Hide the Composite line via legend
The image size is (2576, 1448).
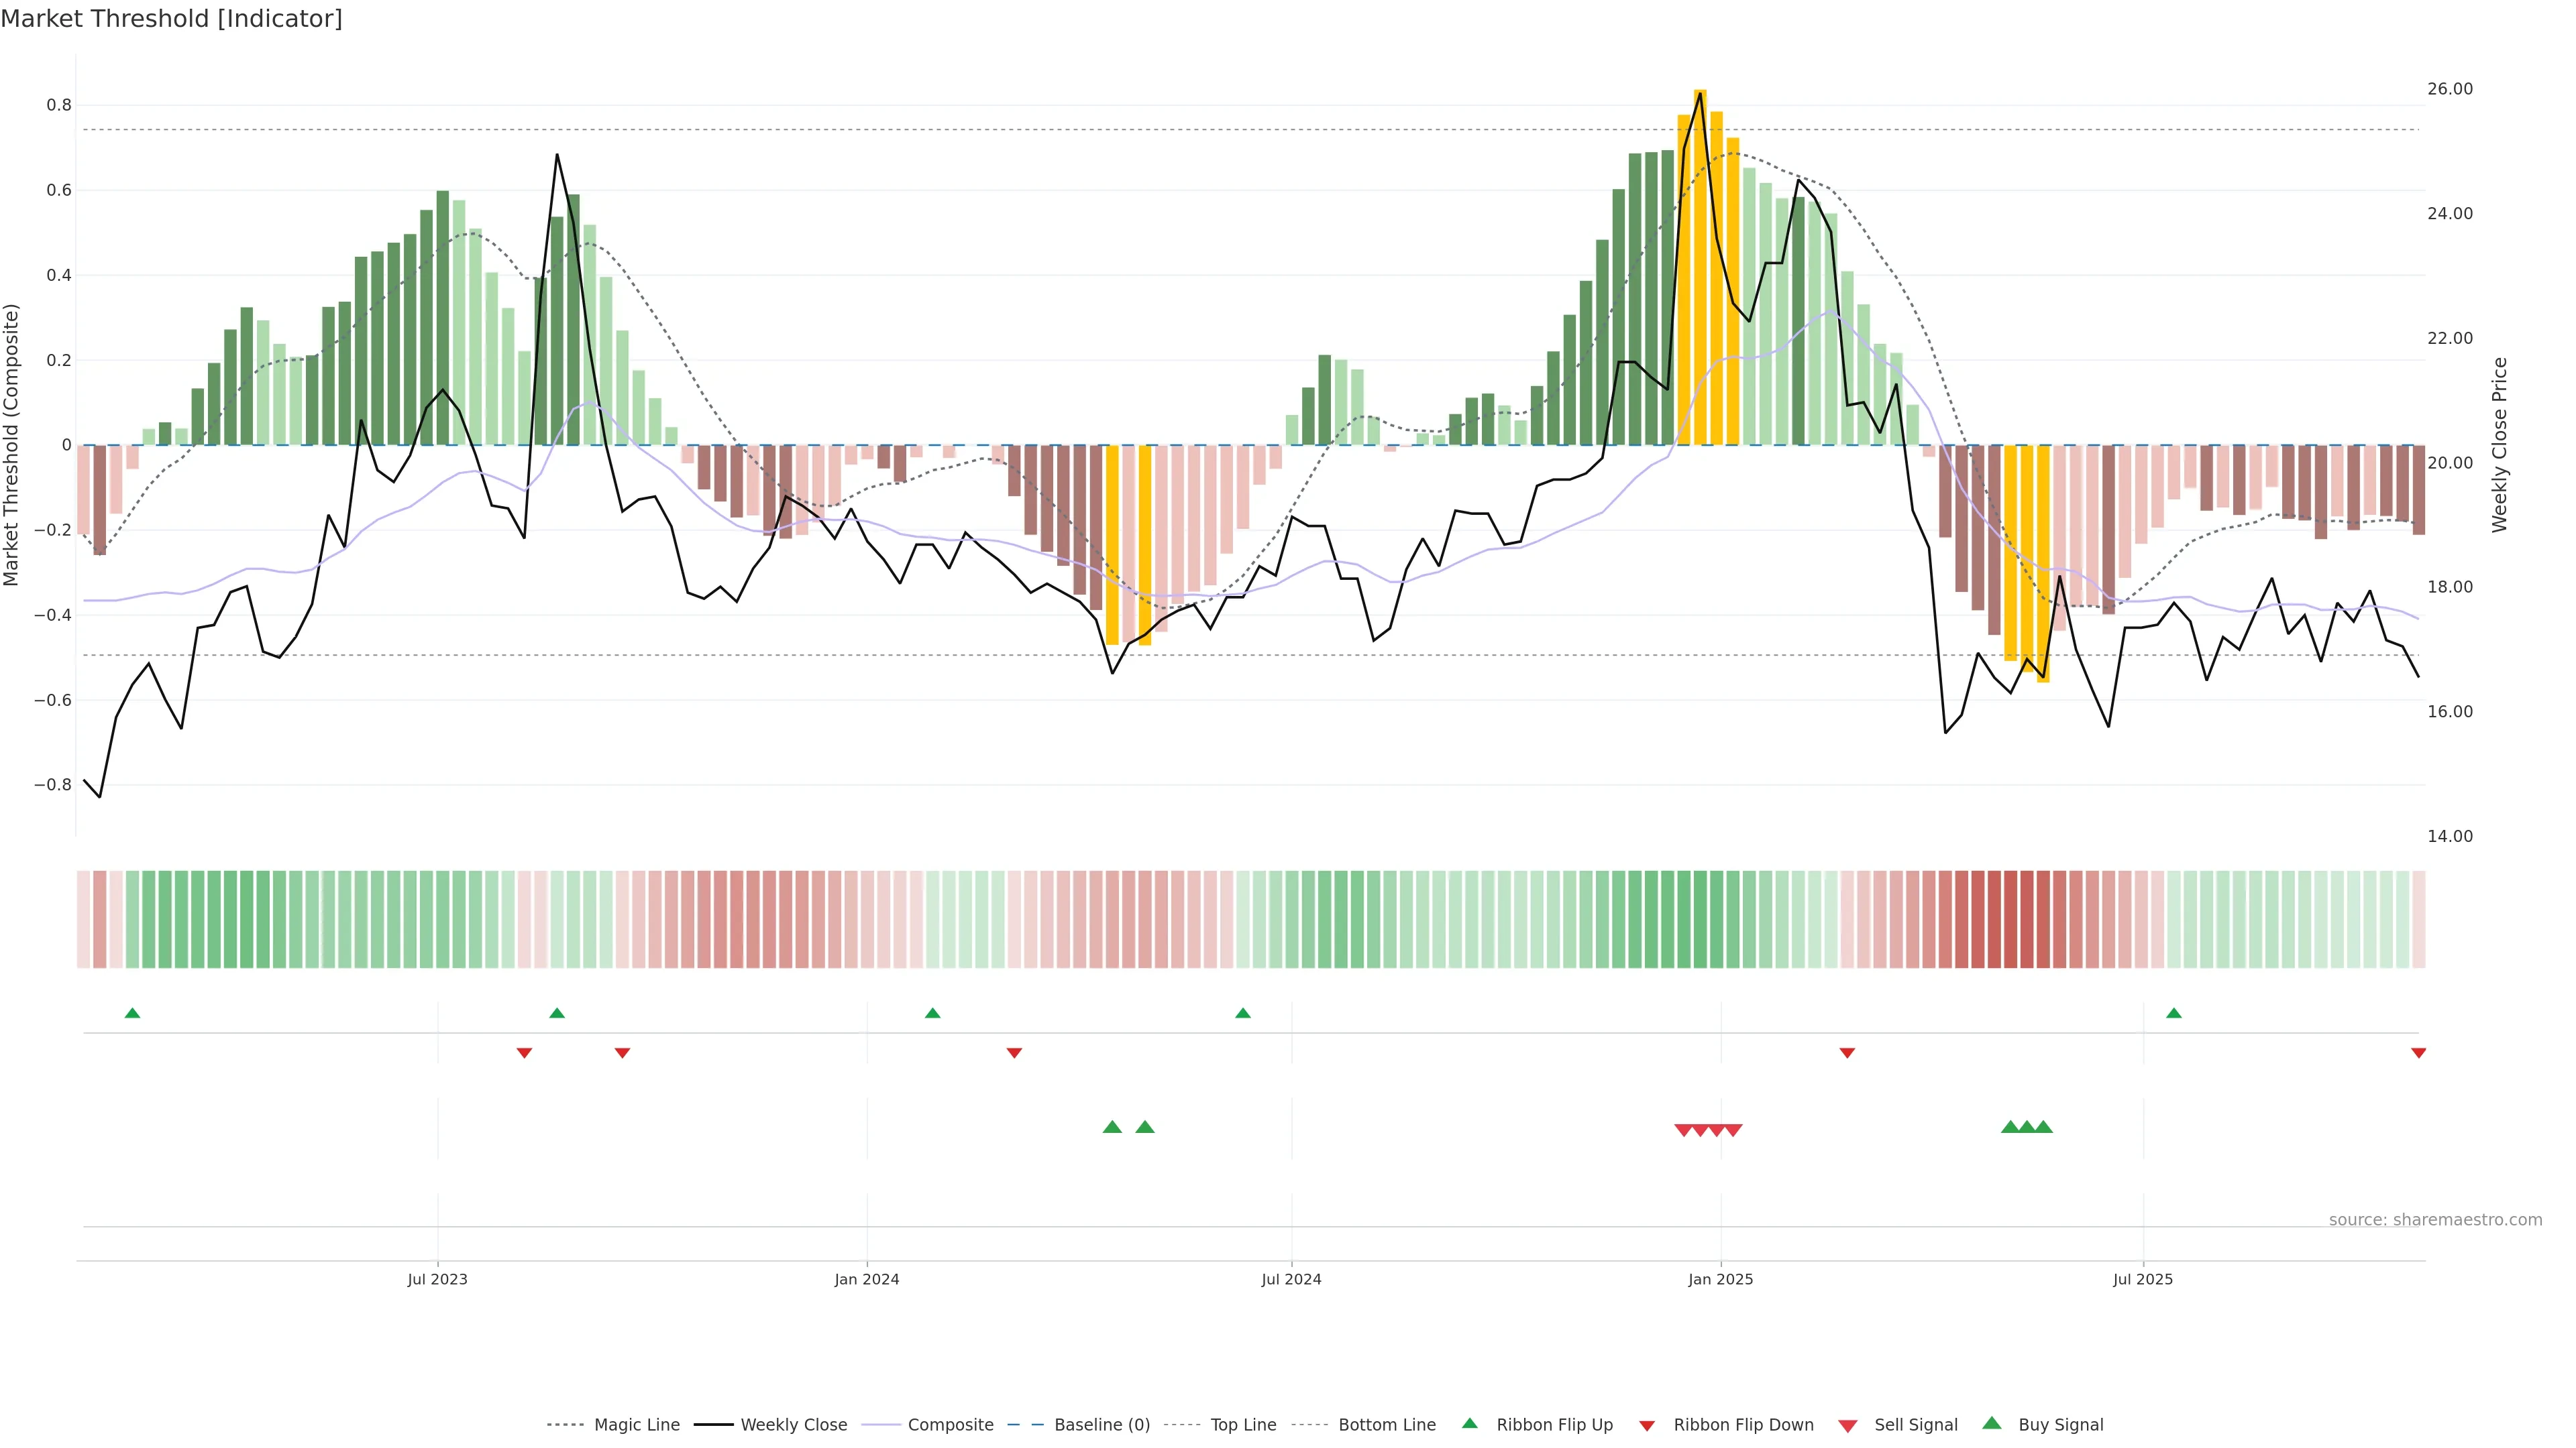point(950,1425)
